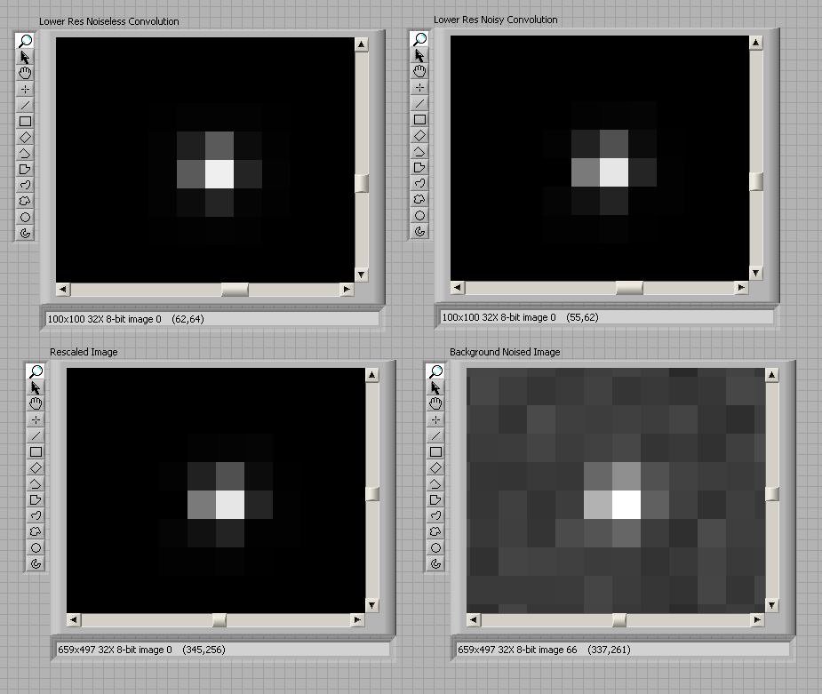Pick Rectangle tool in Rescaled Image palette
Screen dimensions: 822x694
pyautogui.click(x=36, y=451)
